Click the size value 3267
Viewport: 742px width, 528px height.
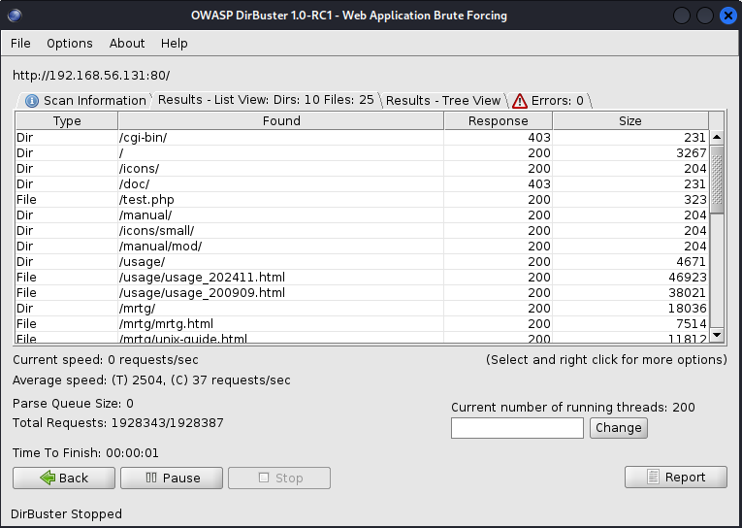pyautogui.click(x=691, y=153)
